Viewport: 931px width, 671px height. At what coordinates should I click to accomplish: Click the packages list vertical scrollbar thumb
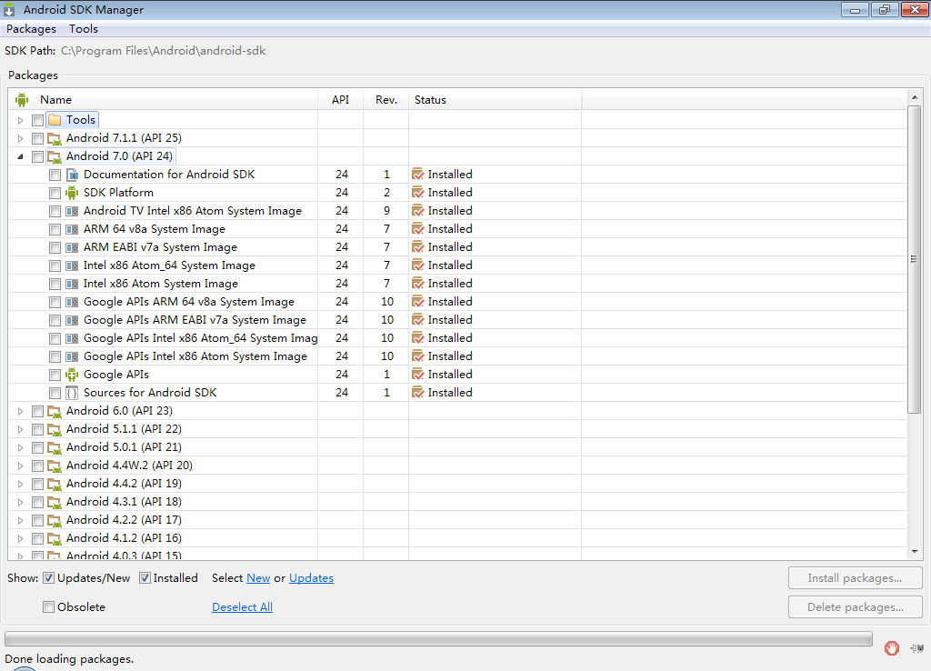[x=915, y=259]
